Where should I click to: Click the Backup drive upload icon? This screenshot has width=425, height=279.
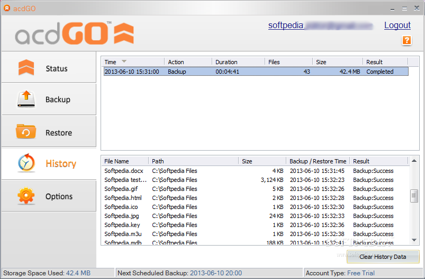pyautogui.click(x=26, y=99)
